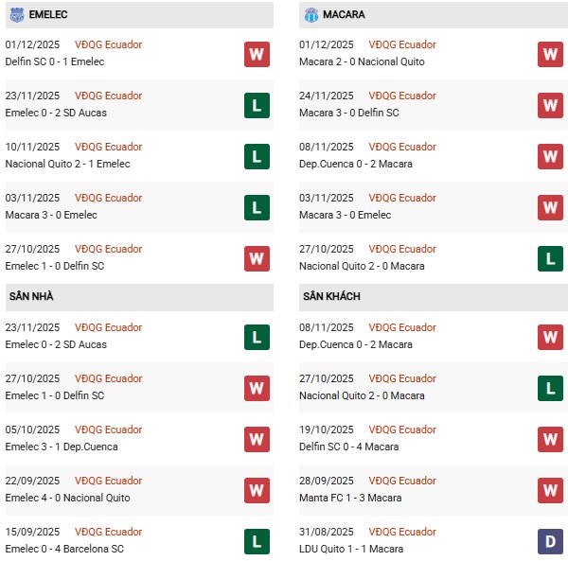
Task: Click W badge for Macara 2-0 Nacional Quito
Action: pyautogui.click(x=550, y=54)
